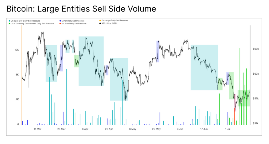
Task: Click the 20 May date axis label
Action: click(156, 129)
